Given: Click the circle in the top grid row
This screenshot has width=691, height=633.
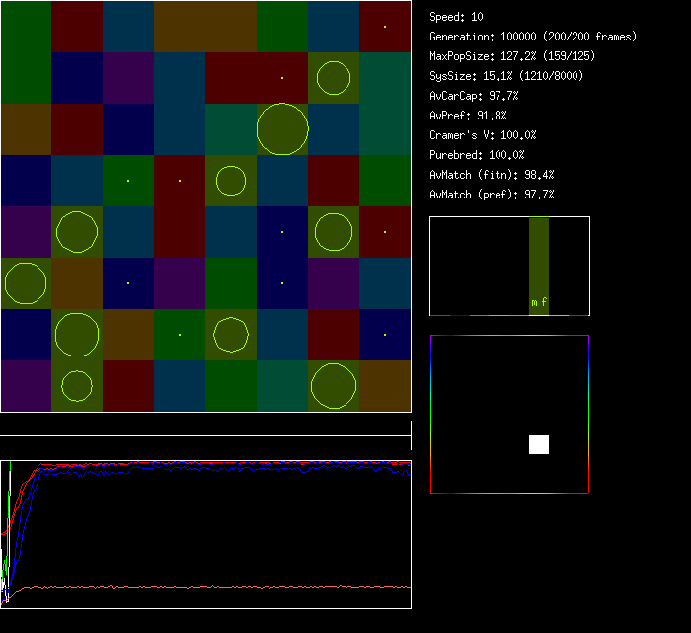Looking at the screenshot, I should point(334,78).
